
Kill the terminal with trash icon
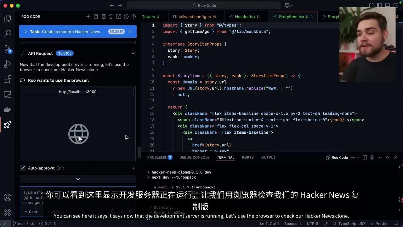(x=372, y=157)
